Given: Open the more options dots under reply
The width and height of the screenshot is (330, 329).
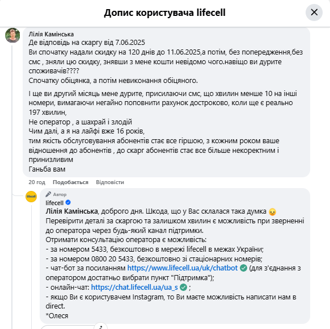Looking at the screenshot, I should [x=101, y=327].
